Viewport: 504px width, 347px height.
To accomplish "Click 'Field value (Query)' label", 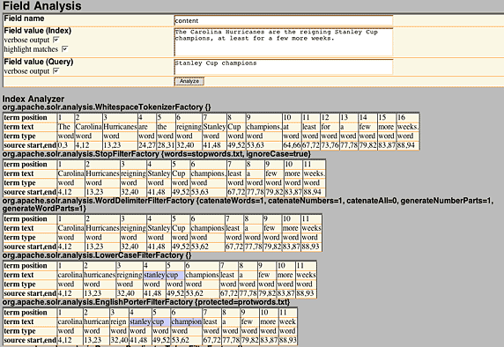I will 39,62.
